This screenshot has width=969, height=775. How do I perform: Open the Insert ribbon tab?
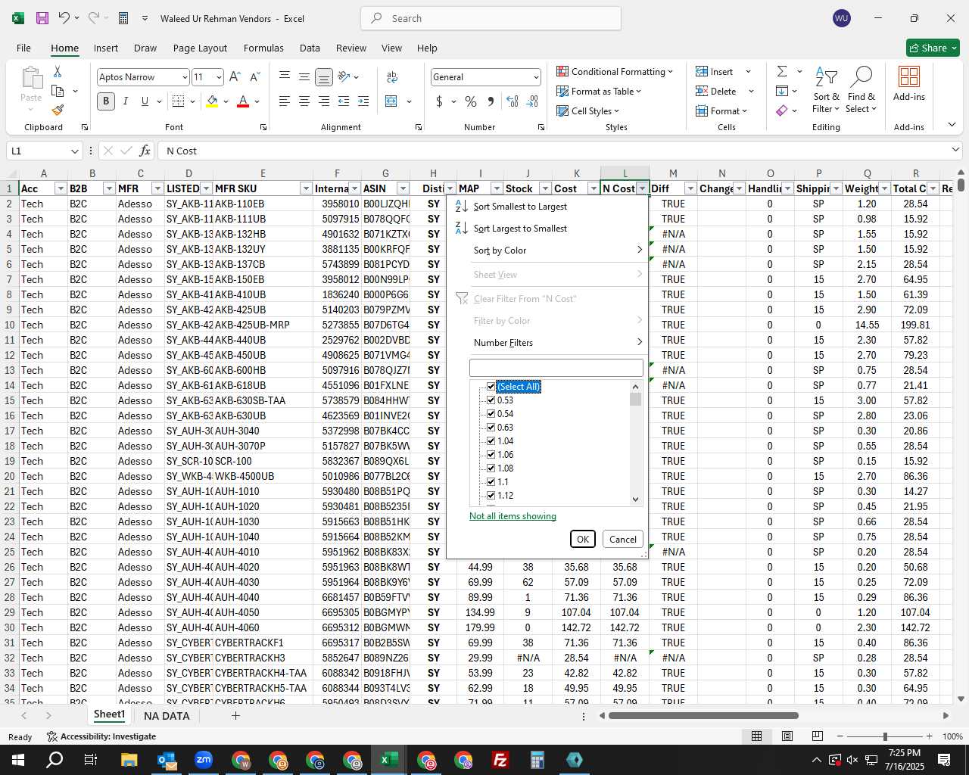tap(106, 48)
